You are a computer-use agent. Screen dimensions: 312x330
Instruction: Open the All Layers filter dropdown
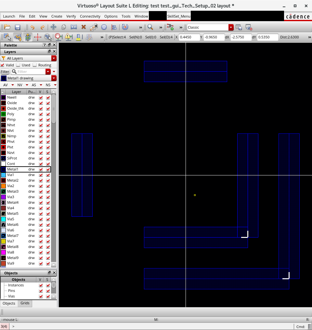click(54, 58)
